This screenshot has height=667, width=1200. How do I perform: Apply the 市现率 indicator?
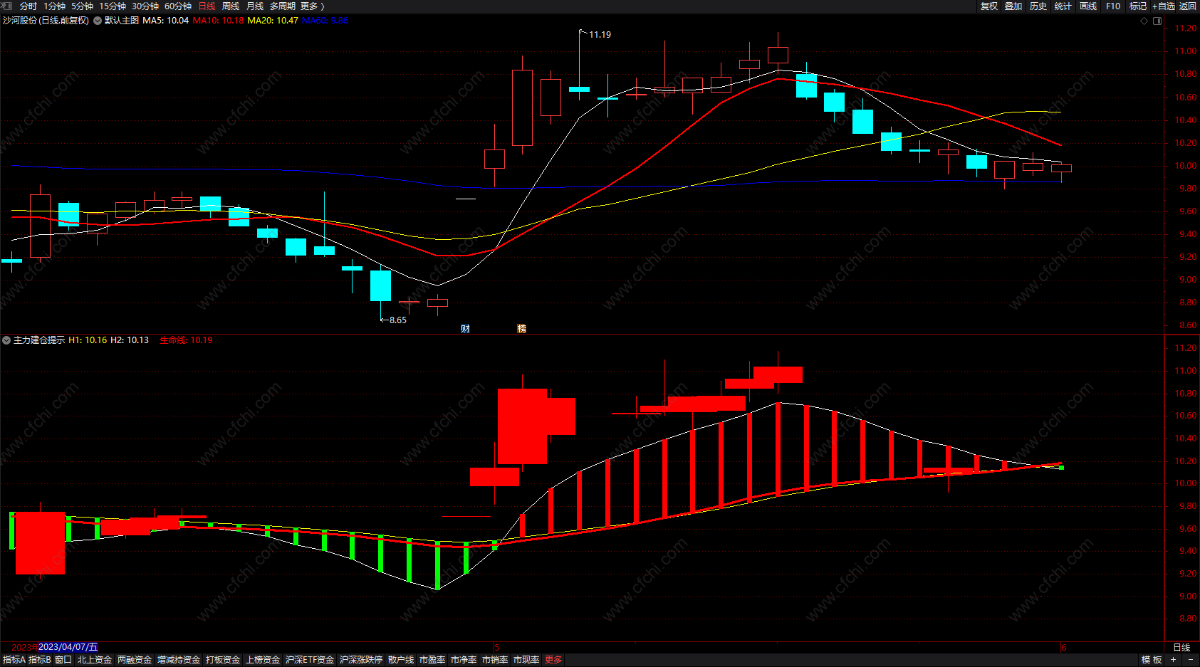[x=526, y=660]
